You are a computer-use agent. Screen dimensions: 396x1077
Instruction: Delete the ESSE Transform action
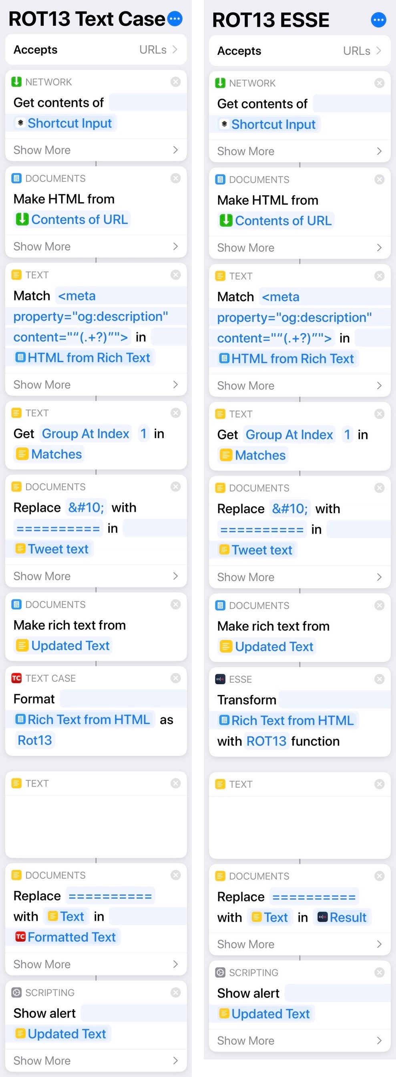point(379,679)
